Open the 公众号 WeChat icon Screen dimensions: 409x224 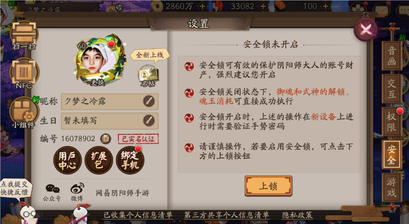[52, 192]
